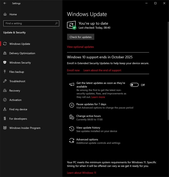The width and height of the screenshot is (169, 177).
Task: Click the "Windows Update" page heading
Action: click(x=87, y=14)
